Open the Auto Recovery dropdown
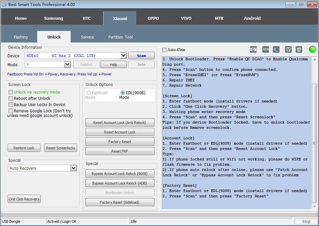Image resolution: width=319 pixels, height=226 pixels. (x=73, y=168)
